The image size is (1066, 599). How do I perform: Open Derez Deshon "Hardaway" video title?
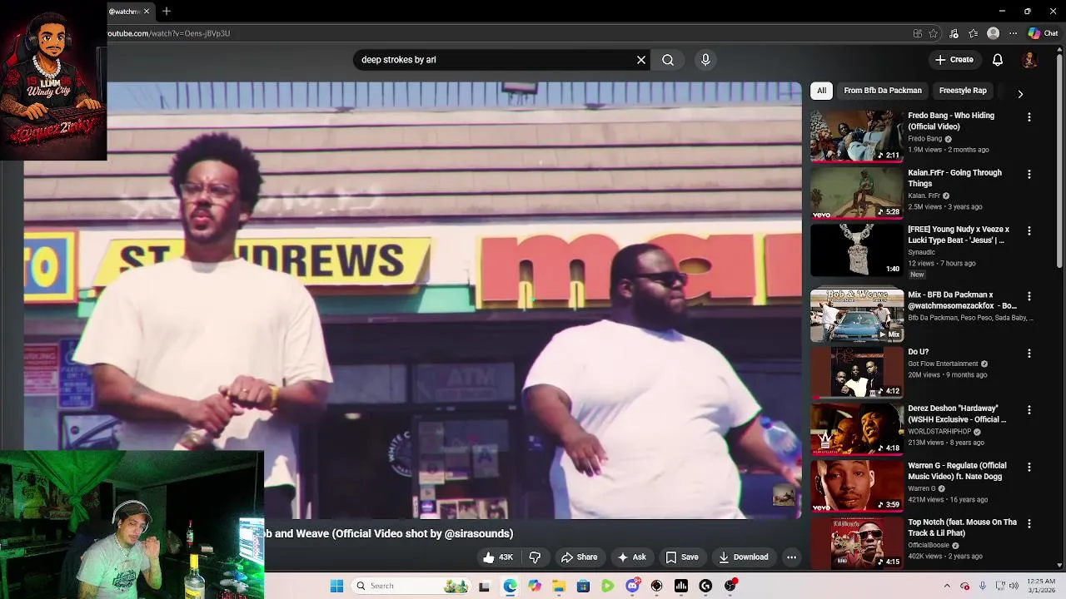[957, 414]
